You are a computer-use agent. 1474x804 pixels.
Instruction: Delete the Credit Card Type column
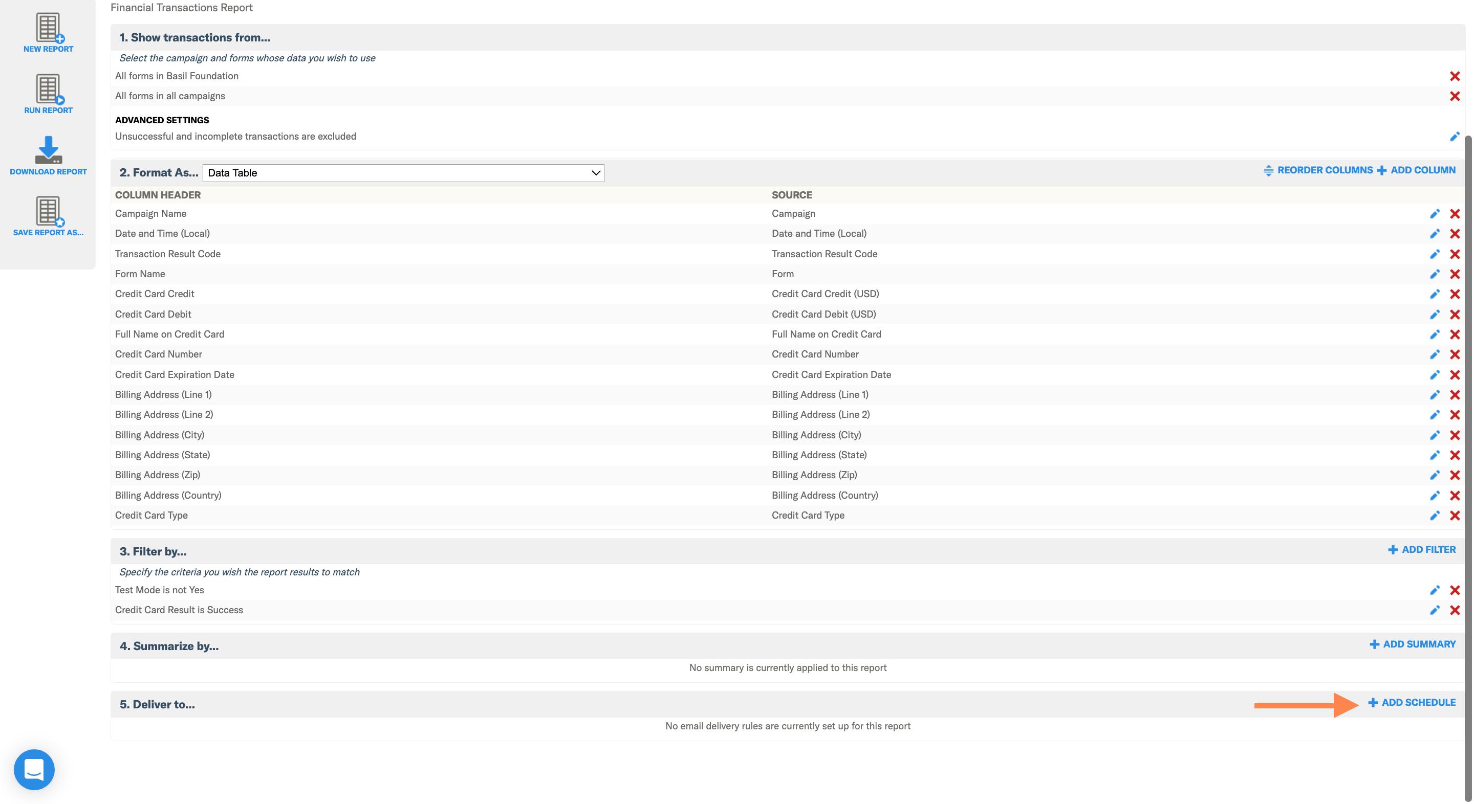point(1455,515)
